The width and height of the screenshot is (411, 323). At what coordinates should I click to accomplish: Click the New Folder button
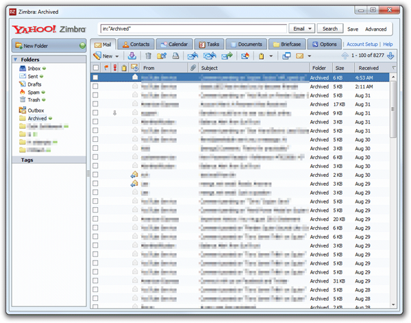[49, 46]
